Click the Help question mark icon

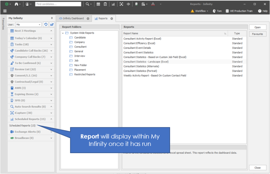point(260,11)
